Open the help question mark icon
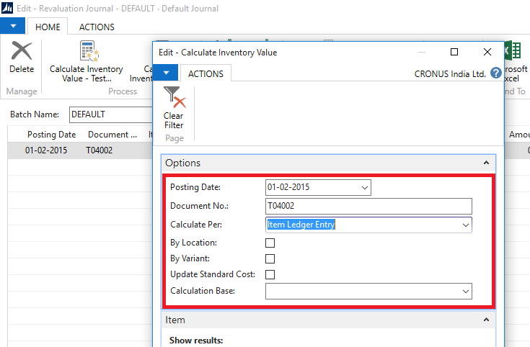 [x=496, y=73]
